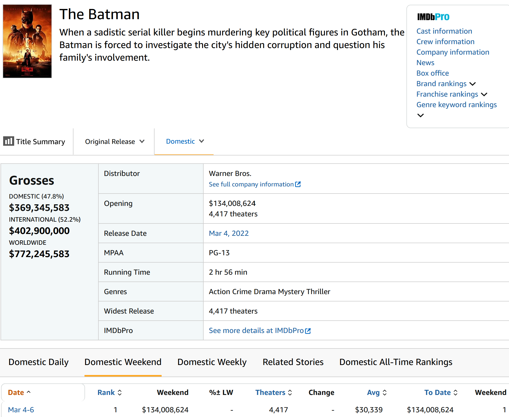The height and width of the screenshot is (417, 509).
Task: Click the Date ascending sort caret
Action: pyautogui.click(x=29, y=392)
